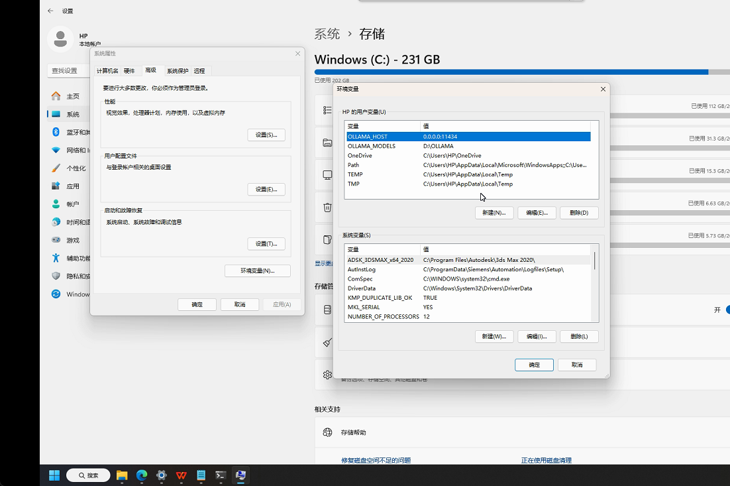730x486 pixels.
Task: Open 环境变量(N)... button
Action: [258, 271]
